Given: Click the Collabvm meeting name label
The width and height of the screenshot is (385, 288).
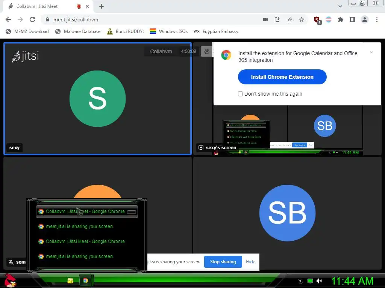Looking at the screenshot, I should click(x=161, y=51).
